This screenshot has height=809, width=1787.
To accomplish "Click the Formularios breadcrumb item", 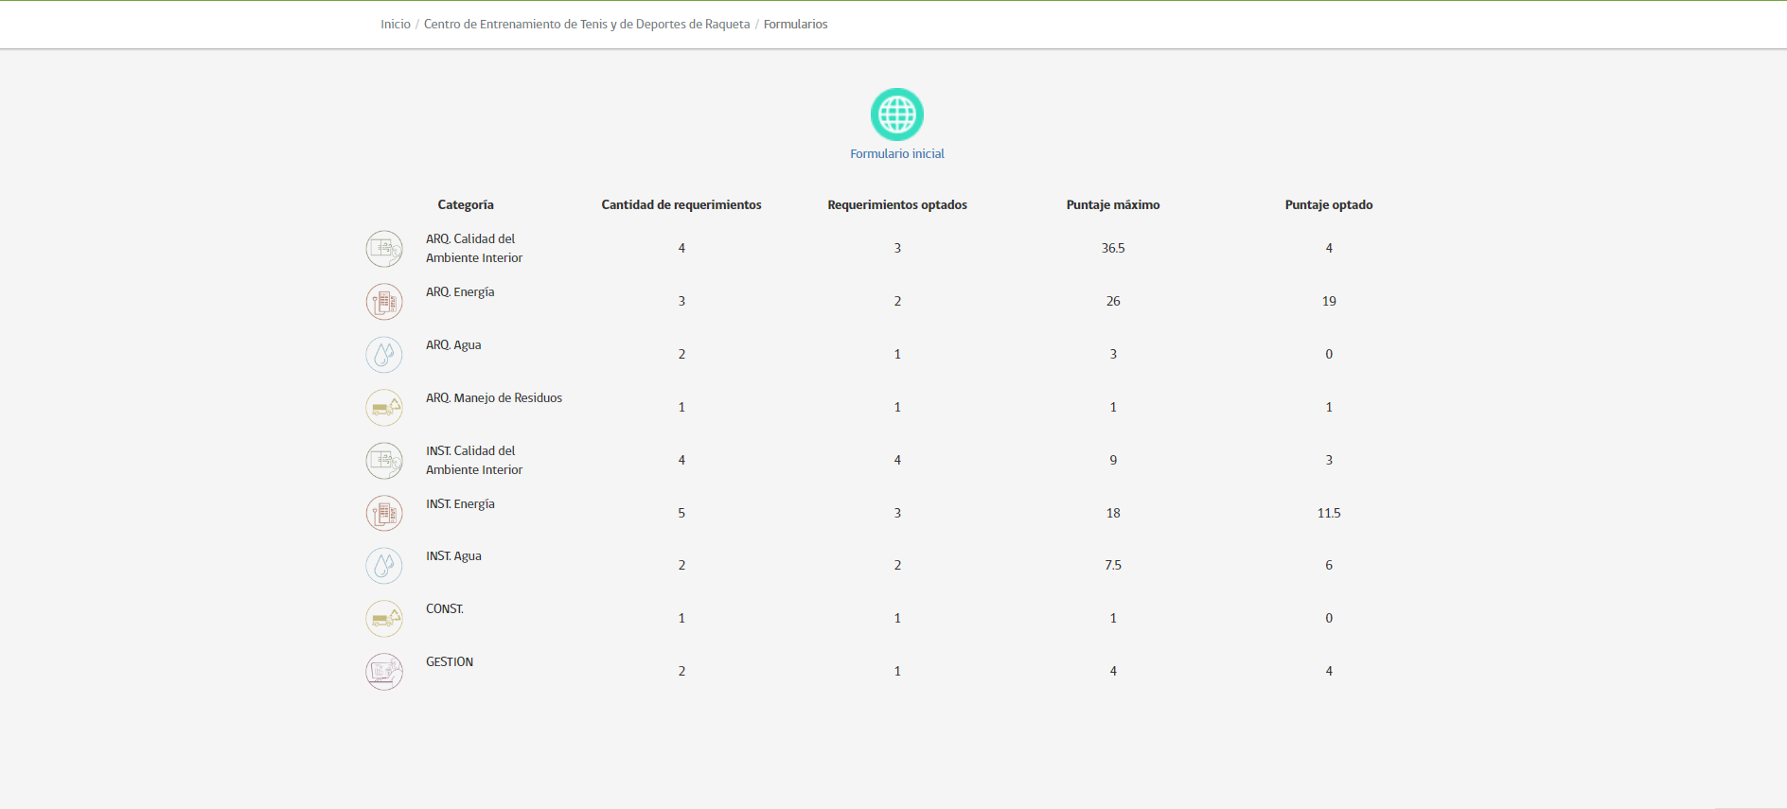I will coord(796,25).
